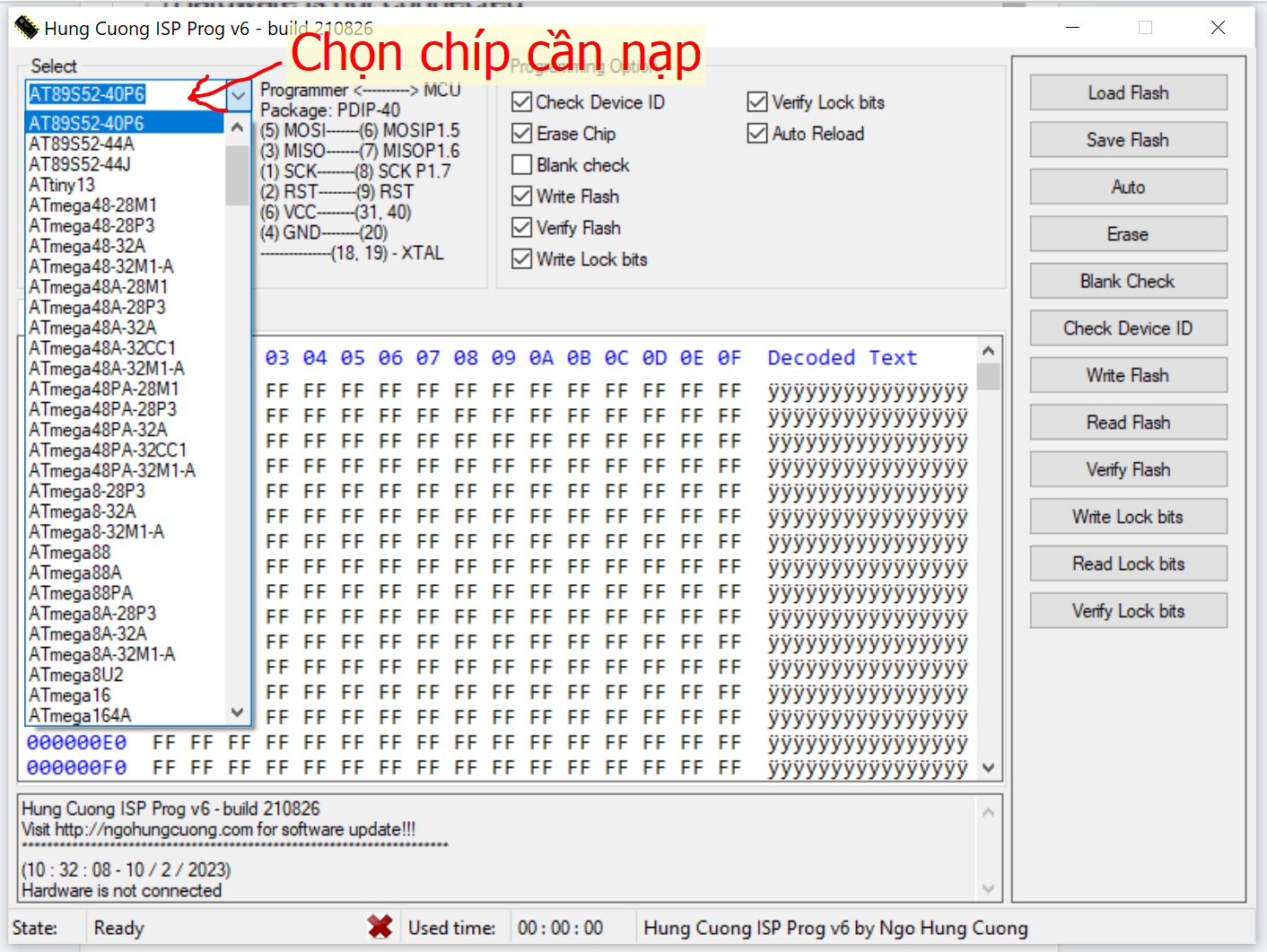Choose ATtiny13 from the chip list
The height and width of the screenshot is (952, 1267).
[125, 185]
